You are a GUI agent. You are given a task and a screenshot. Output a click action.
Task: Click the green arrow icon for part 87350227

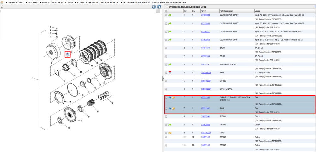pyautogui.click(x=170, y=32)
